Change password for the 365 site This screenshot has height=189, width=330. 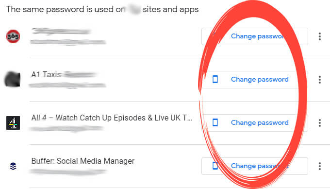(255, 36)
